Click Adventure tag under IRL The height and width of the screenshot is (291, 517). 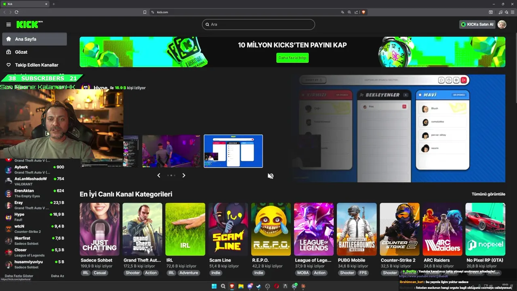click(189, 273)
